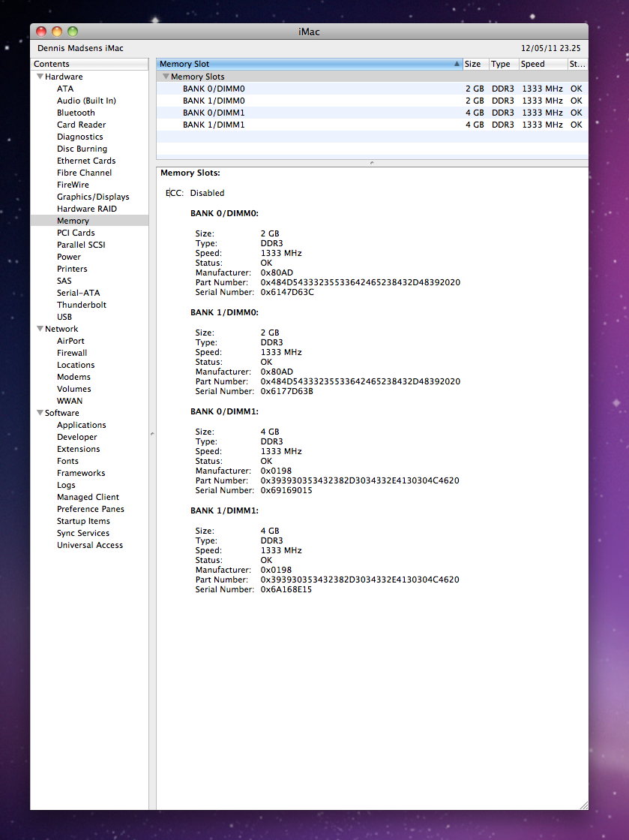
Task: Open PCI Cards in the sidebar
Action: 76,233
